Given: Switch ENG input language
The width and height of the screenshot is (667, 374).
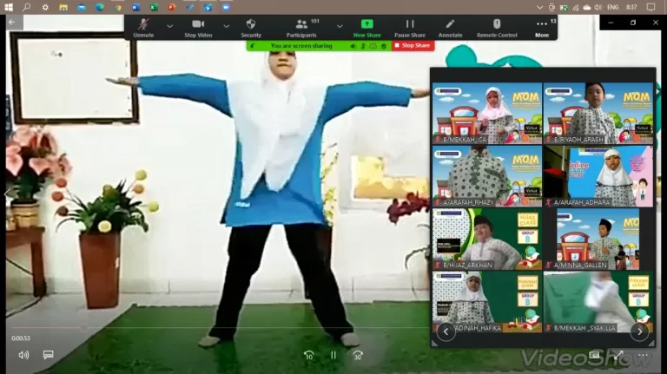Looking at the screenshot, I should [x=612, y=7].
